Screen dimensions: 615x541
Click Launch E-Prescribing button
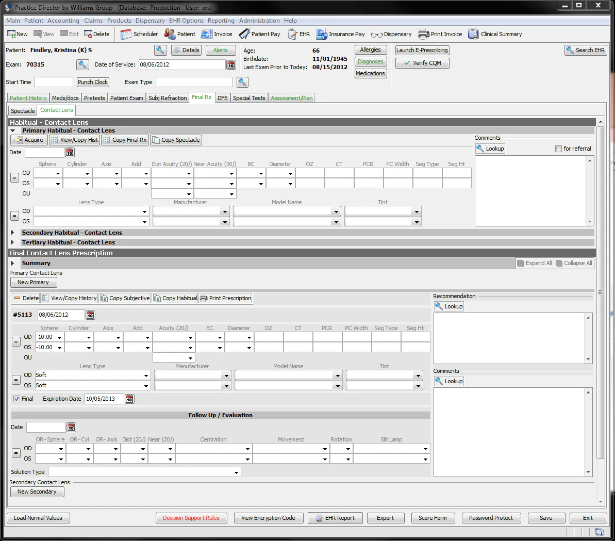point(422,50)
